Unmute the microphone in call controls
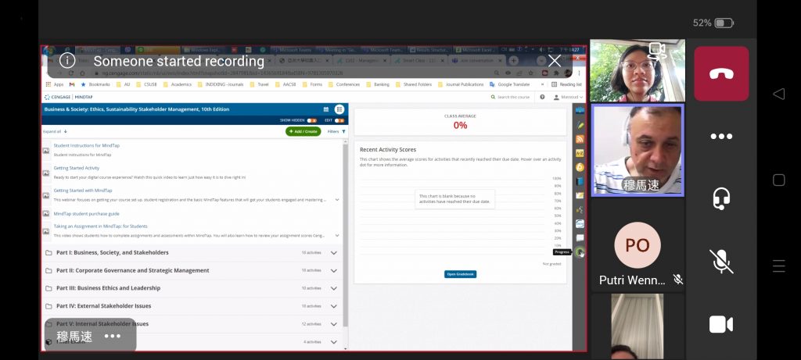This screenshot has height=360, width=801. pyautogui.click(x=720, y=262)
